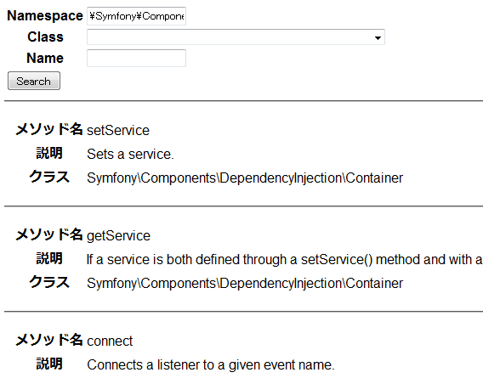This screenshot has height=378, width=483.
Task: Select the connect method name
Action: [110, 341]
